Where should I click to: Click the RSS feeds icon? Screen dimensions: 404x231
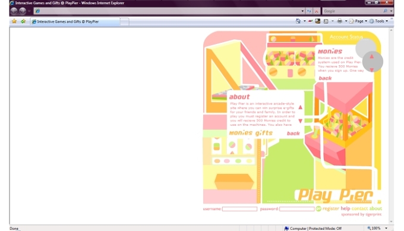coord(326,21)
